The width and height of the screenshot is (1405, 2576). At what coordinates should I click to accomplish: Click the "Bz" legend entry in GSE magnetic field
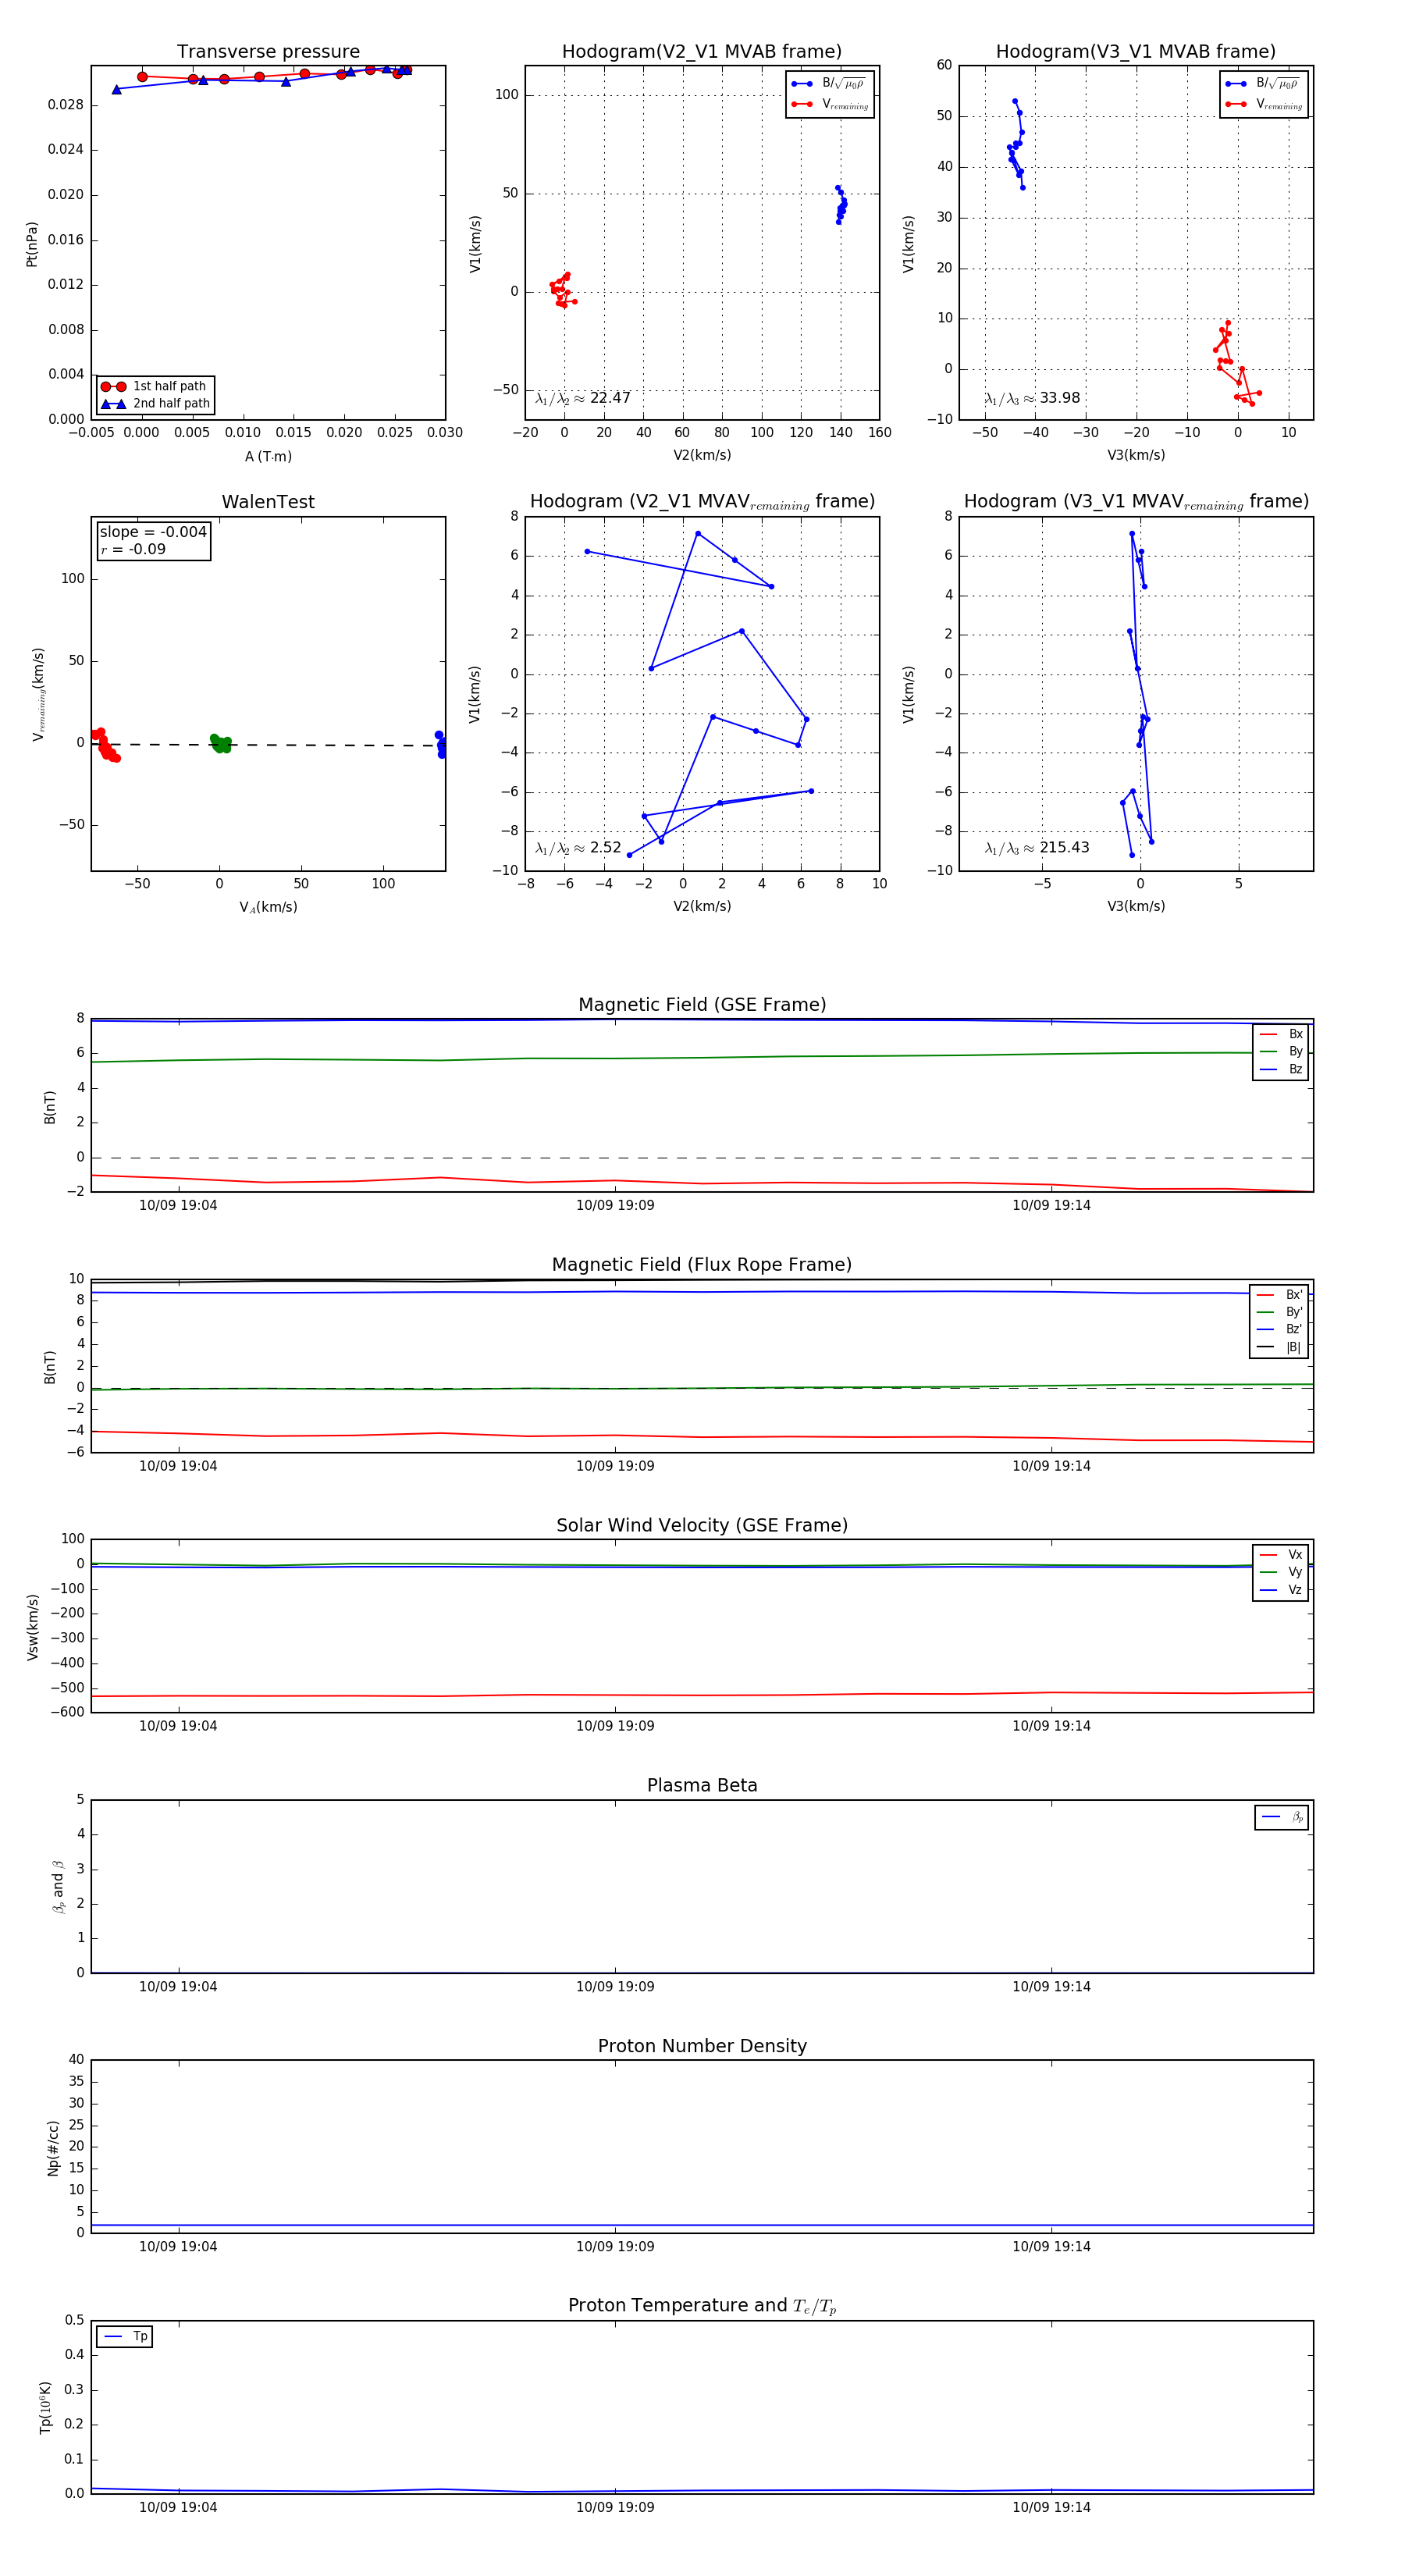click(1281, 1070)
